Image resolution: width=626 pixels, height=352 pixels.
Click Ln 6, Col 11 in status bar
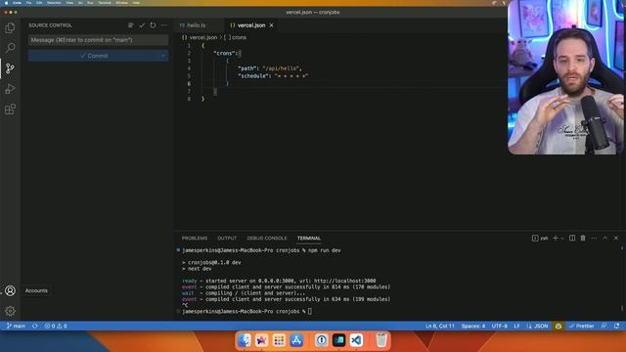coord(439,326)
